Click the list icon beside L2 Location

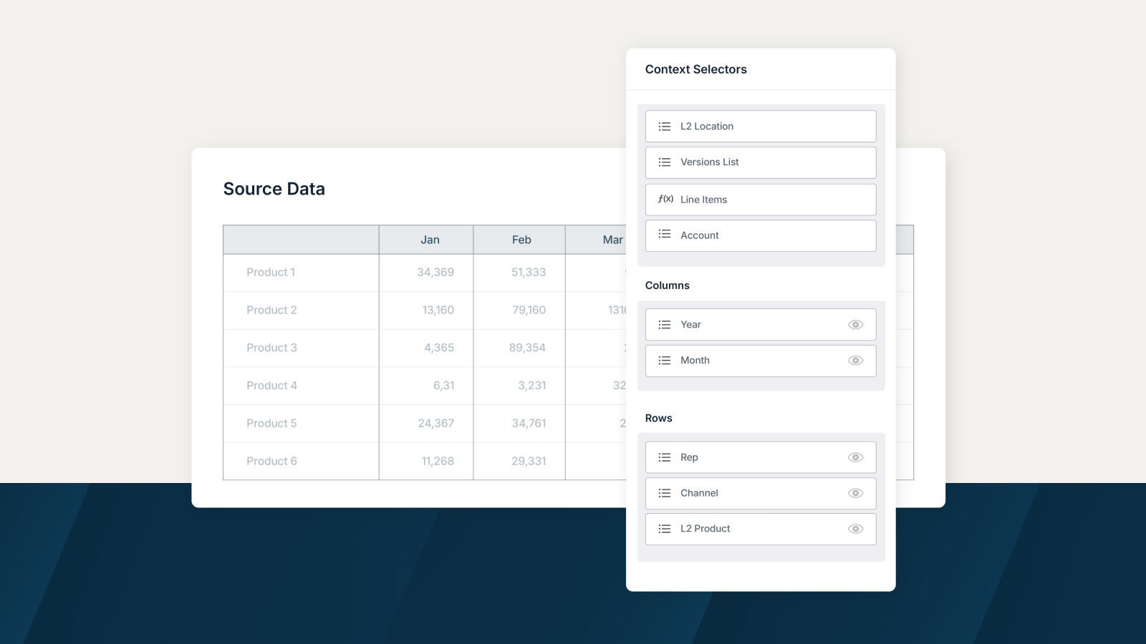pyautogui.click(x=665, y=127)
